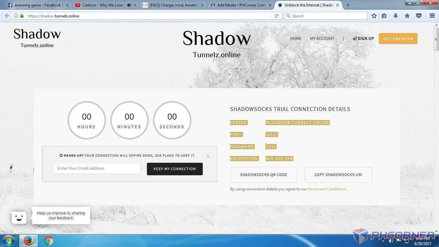The image size is (439, 247).
Task: Click the Firefox back arrow button
Action: pos(7,16)
